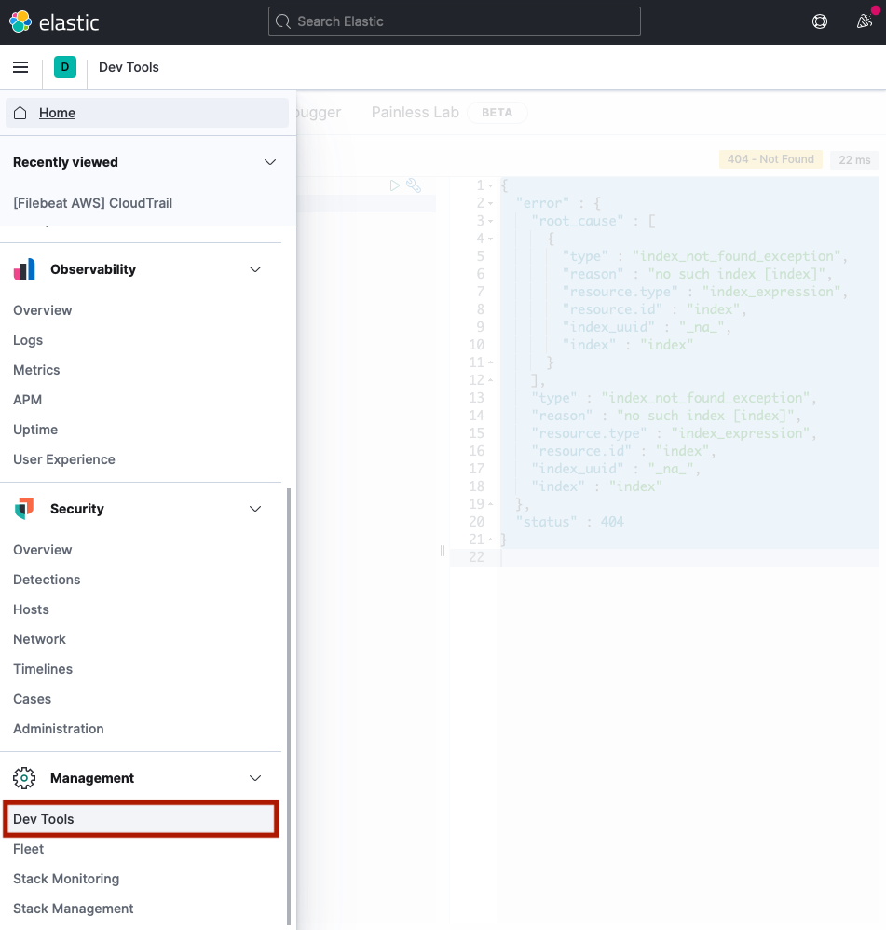Toggle the hamburger navigation menu
Viewport: 886px width, 930px height.
(20, 67)
